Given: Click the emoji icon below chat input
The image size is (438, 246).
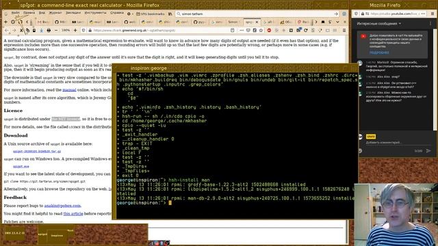Looking at the screenshot, I should click(360, 150).
